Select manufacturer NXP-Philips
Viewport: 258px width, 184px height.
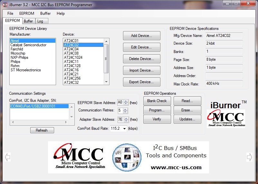tap(33, 57)
